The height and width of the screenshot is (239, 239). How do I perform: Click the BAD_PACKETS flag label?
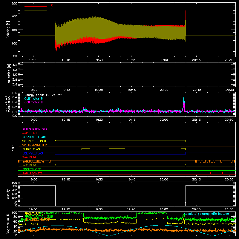tap(33, 173)
